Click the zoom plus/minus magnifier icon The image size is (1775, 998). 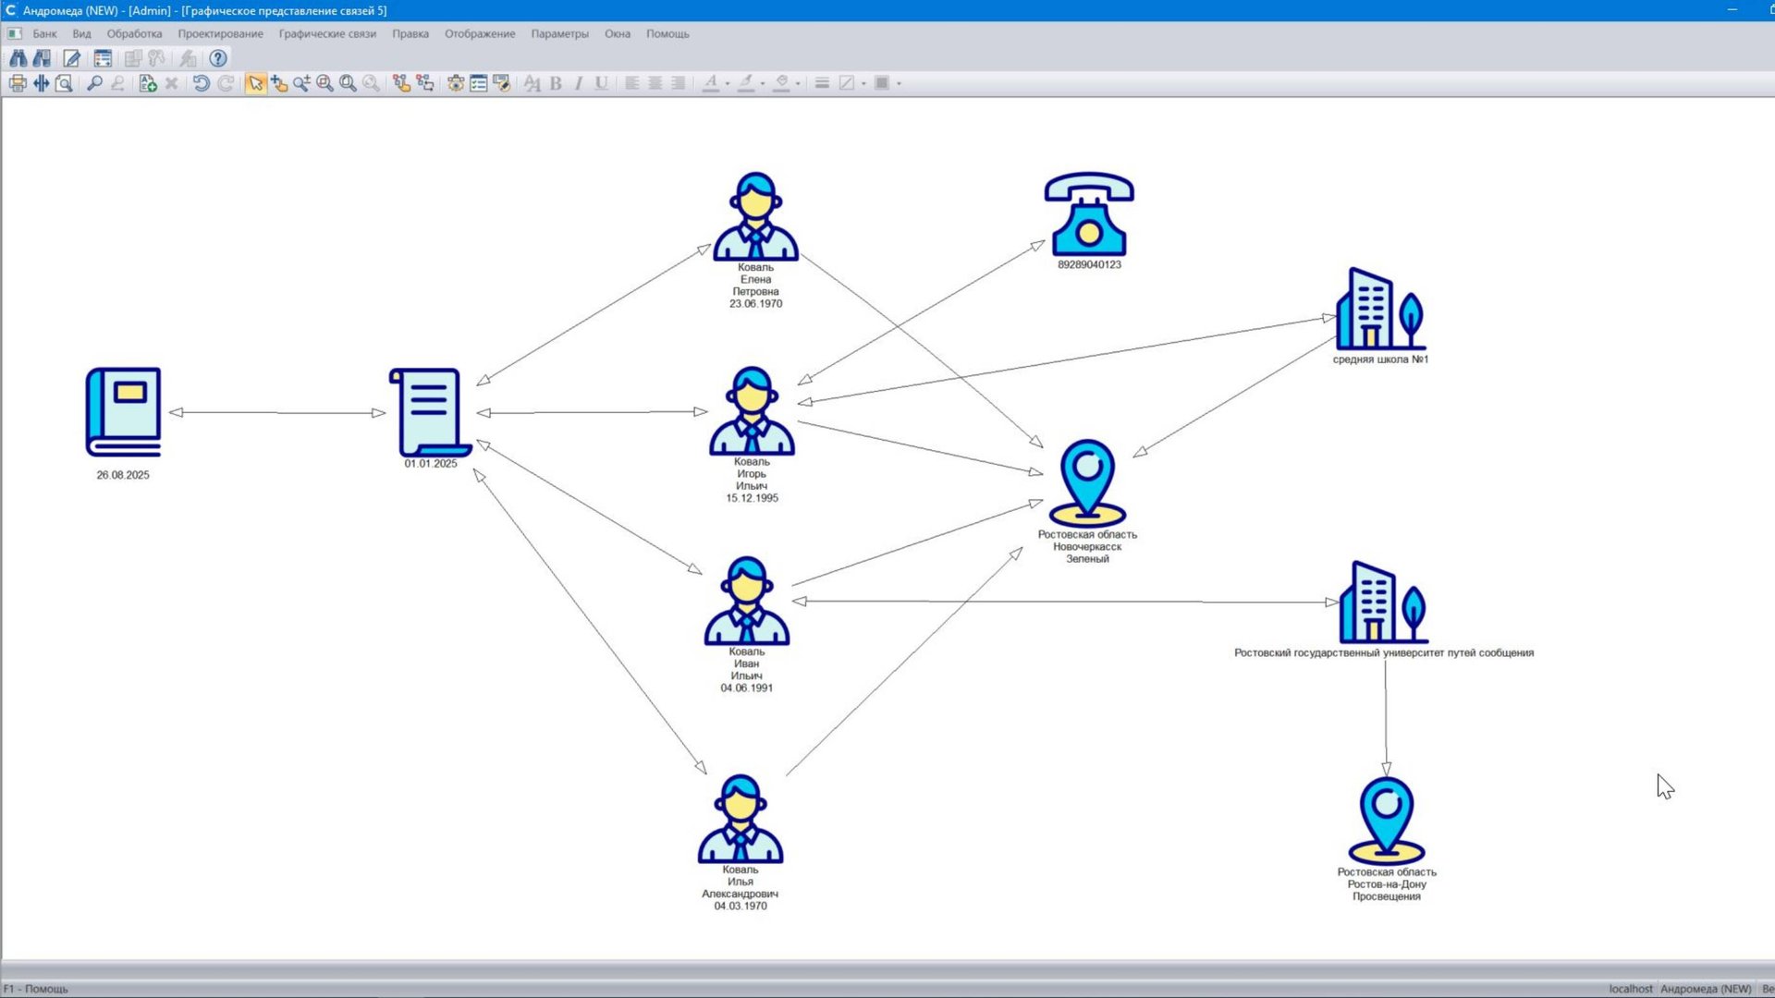(x=301, y=83)
